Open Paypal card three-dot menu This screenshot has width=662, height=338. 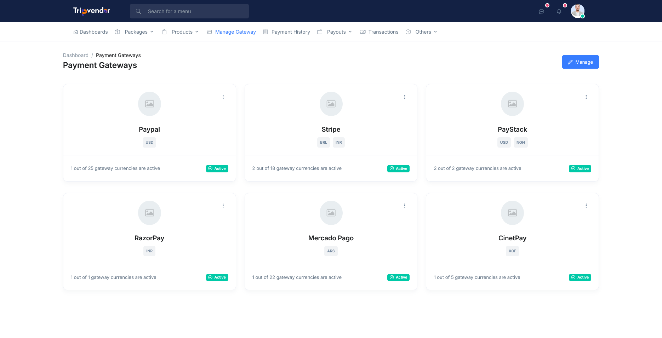[x=223, y=97]
